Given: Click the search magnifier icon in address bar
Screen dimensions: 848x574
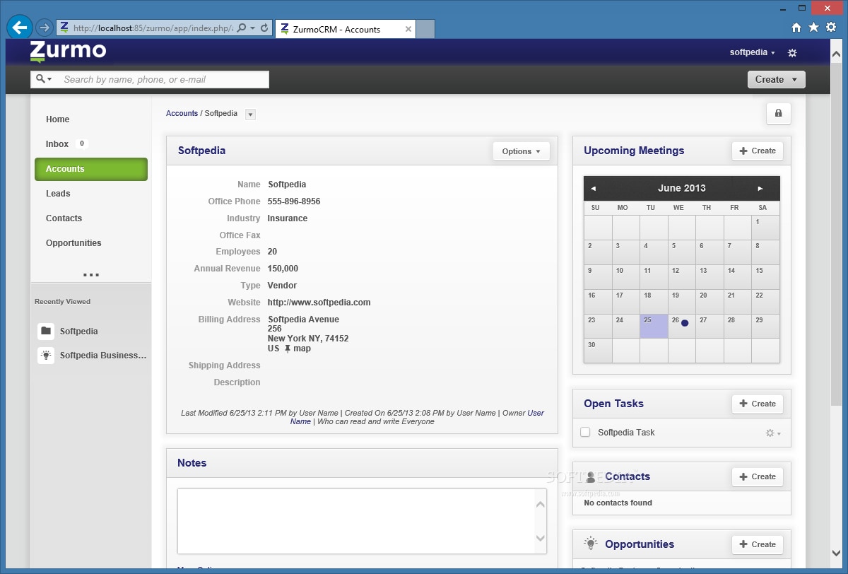Looking at the screenshot, I should pyautogui.click(x=241, y=28).
